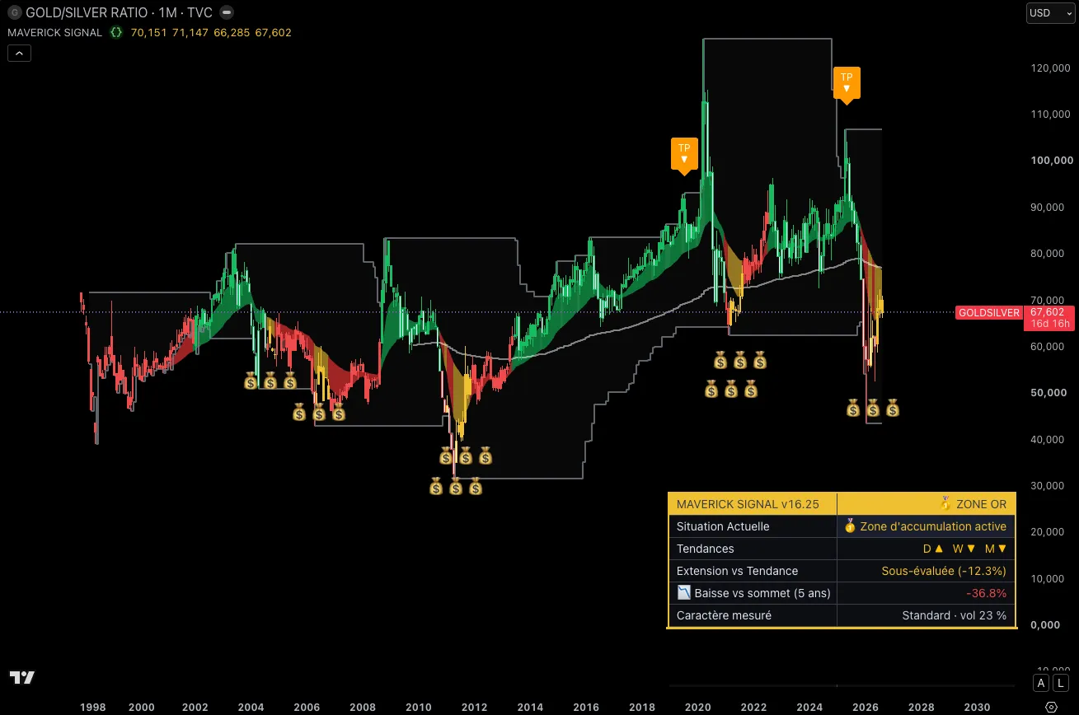1079x715 pixels.
Task: Click the Baisse vs sommet (5 ans) label
Action: (753, 593)
